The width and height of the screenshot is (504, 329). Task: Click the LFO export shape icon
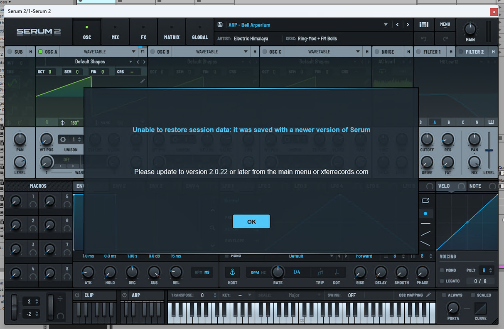(x=425, y=201)
